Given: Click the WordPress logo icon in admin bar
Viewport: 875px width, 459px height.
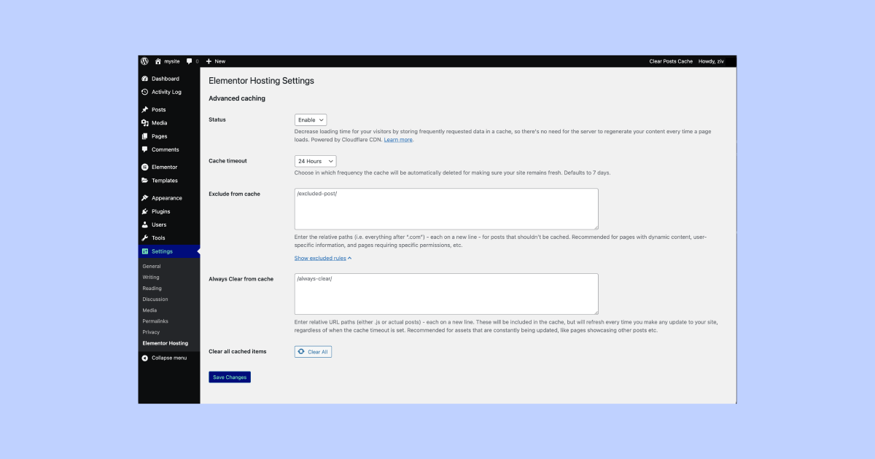Looking at the screenshot, I should tap(144, 61).
